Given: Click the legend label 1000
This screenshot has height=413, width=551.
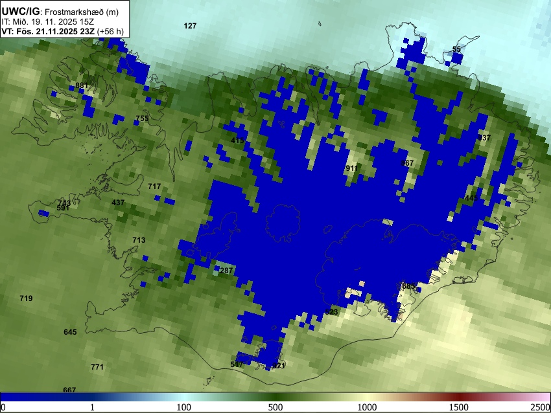Looking at the screenshot, I should tap(367, 407).
